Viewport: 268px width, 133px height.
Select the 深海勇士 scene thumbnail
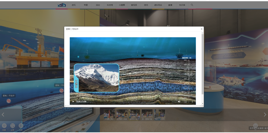tap(109, 114)
